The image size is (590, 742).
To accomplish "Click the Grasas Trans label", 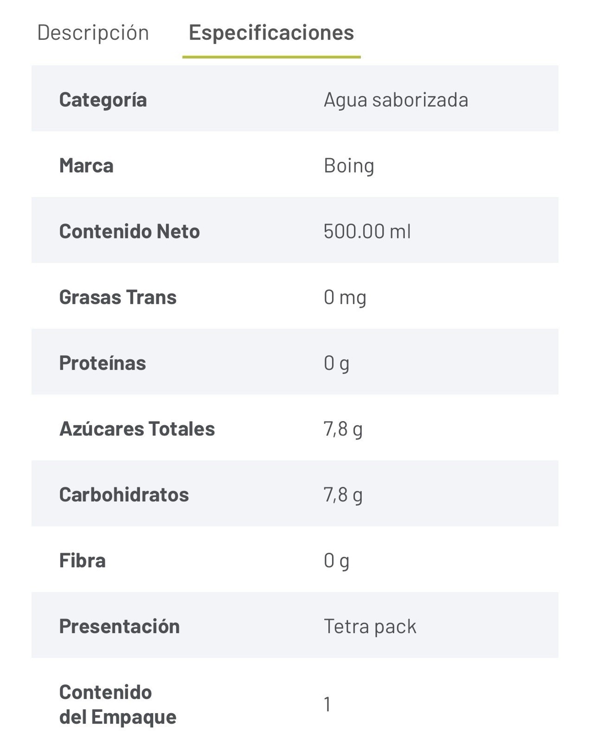I will pos(118,297).
